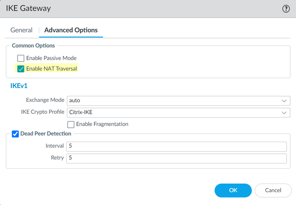Expand the Exchange Mode dropdown arrow
This screenshot has width=296, height=205.
(x=284, y=100)
